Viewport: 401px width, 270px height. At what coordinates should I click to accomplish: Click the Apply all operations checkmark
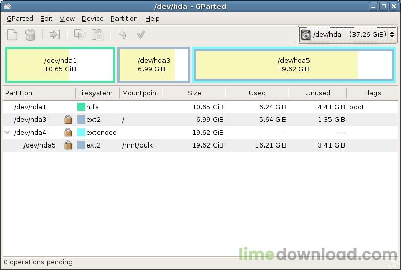141,35
